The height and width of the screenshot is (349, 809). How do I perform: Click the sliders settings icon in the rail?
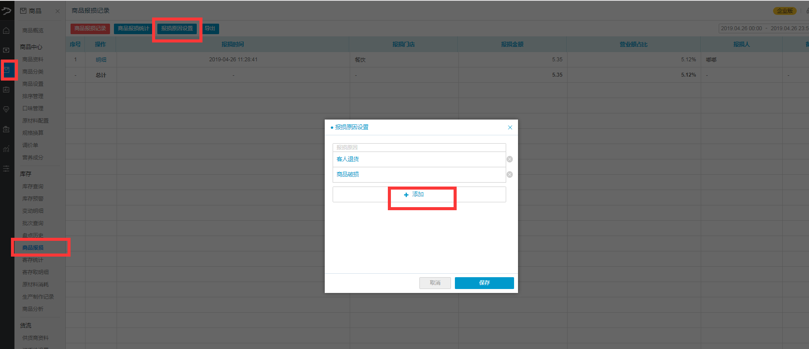click(x=6, y=169)
